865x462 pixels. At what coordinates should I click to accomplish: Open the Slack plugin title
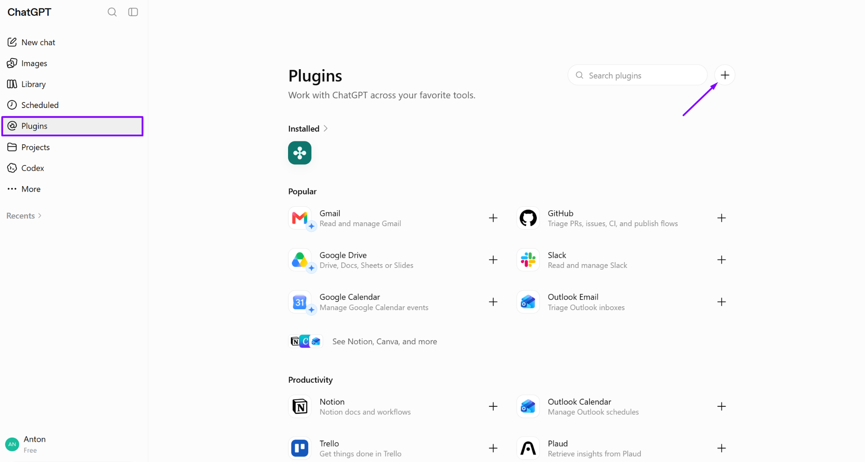(x=557, y=255)
